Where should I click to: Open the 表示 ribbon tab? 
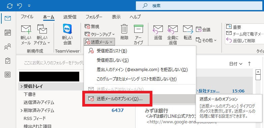(116, 17)
